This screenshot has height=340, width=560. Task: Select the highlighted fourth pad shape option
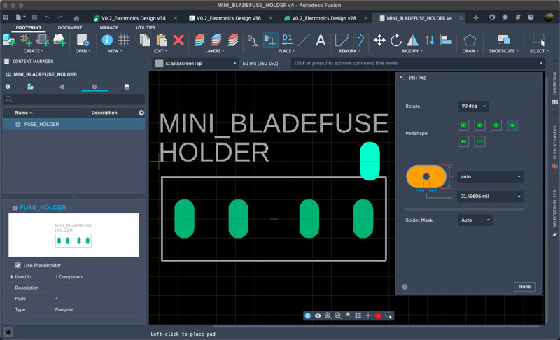(512, 125)
